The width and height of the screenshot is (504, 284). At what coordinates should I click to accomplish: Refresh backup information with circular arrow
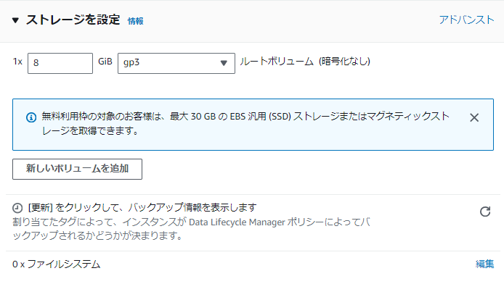click(485, 212)
